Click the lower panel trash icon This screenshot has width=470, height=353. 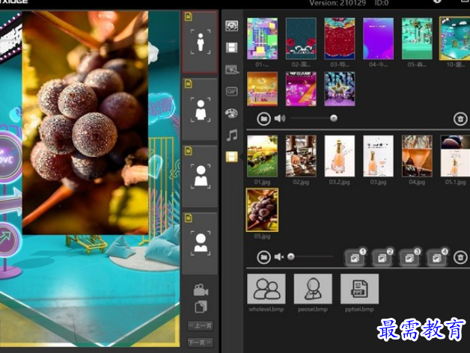(x=460, y=257)
